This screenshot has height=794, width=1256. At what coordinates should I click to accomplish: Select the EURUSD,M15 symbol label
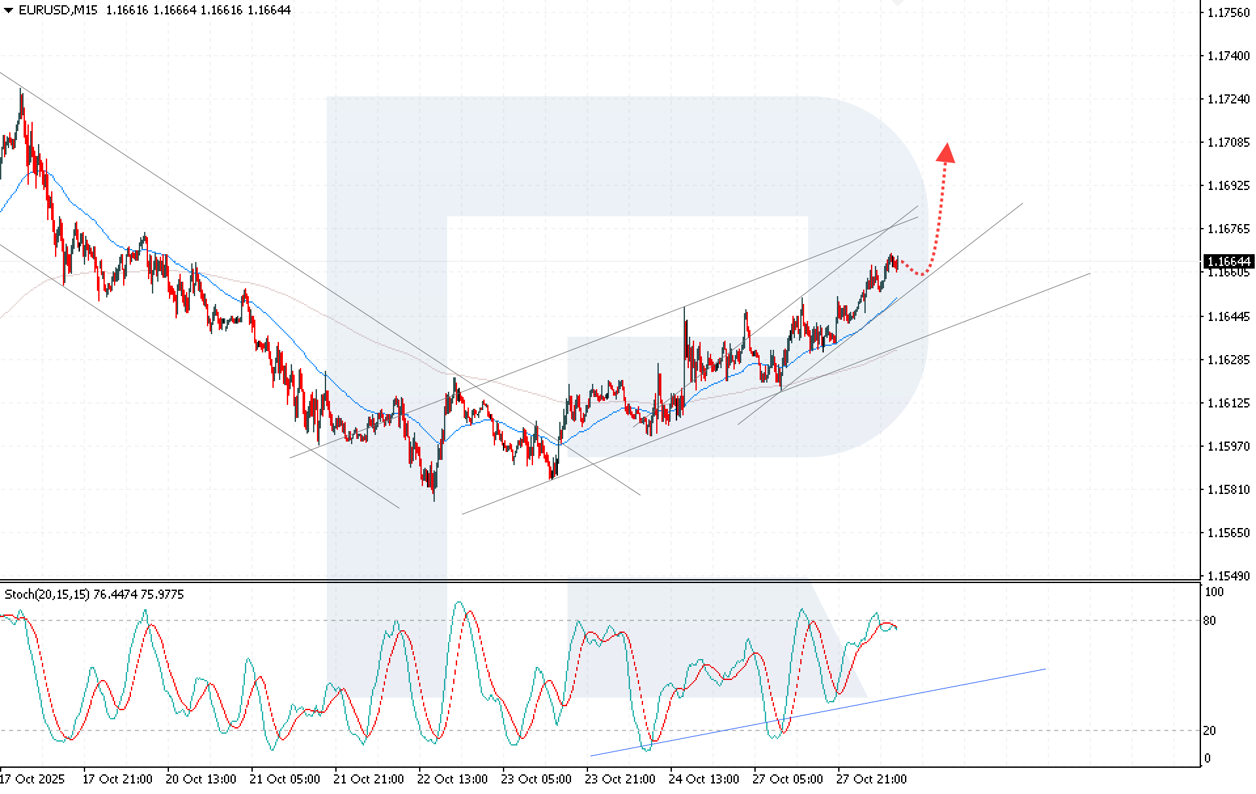[x=58, y=10]
